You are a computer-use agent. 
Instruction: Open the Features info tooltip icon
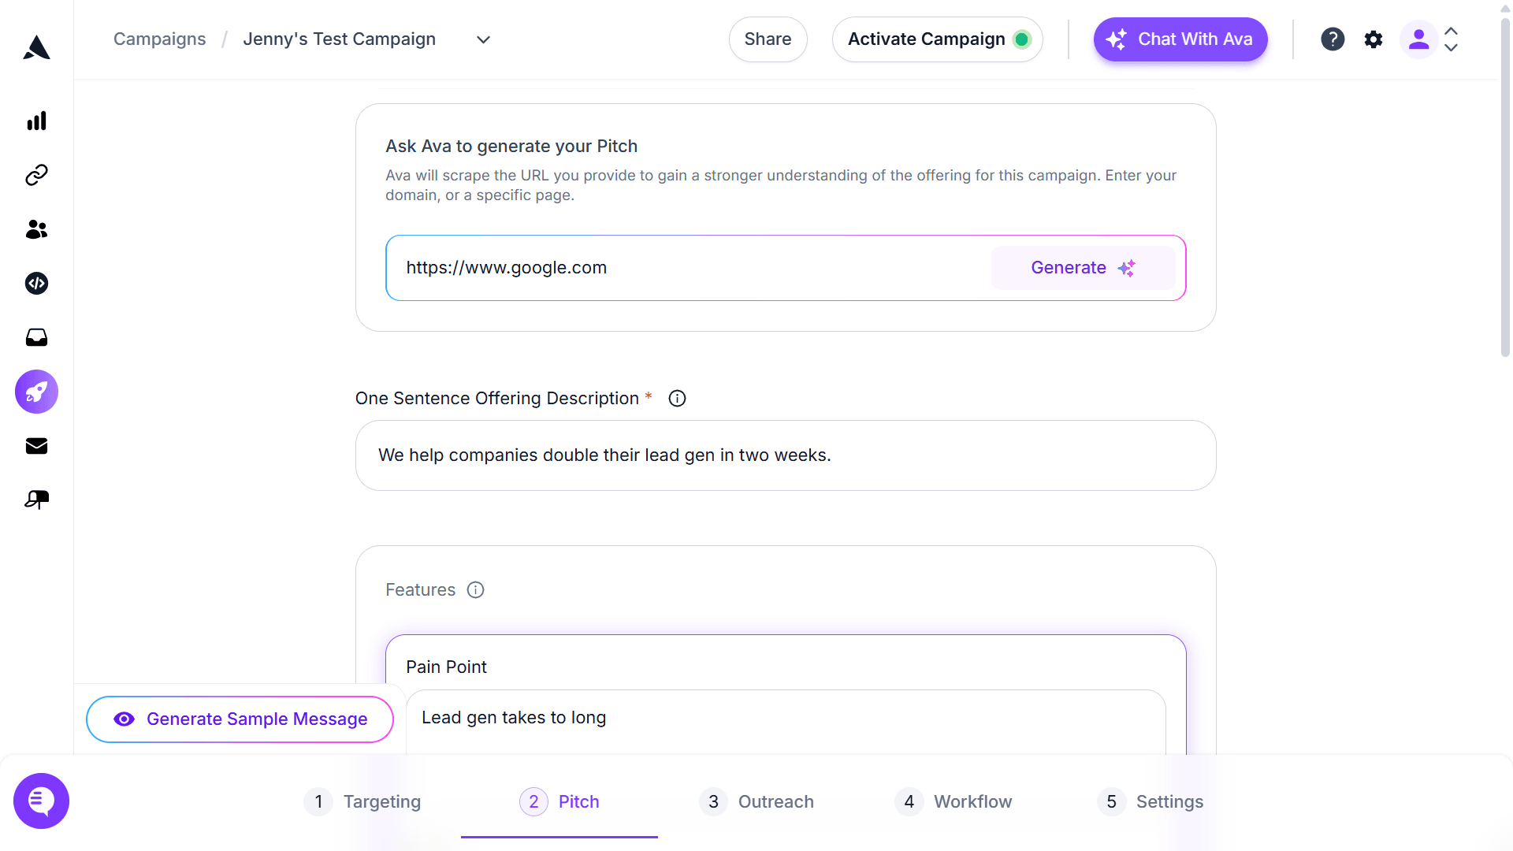(x=475, y=589)
